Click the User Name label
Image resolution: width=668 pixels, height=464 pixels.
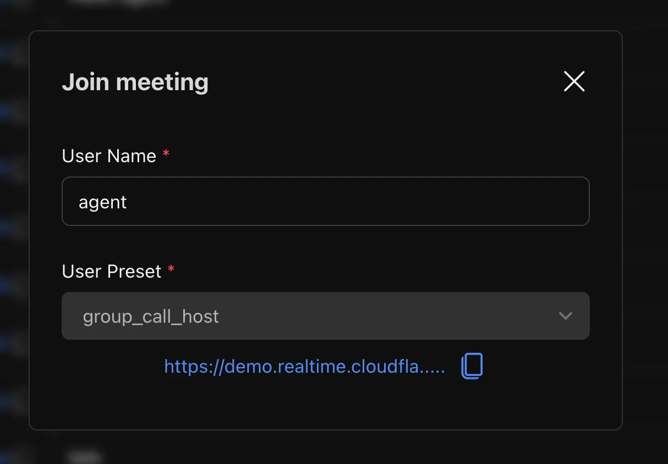[x=108, y=156]
